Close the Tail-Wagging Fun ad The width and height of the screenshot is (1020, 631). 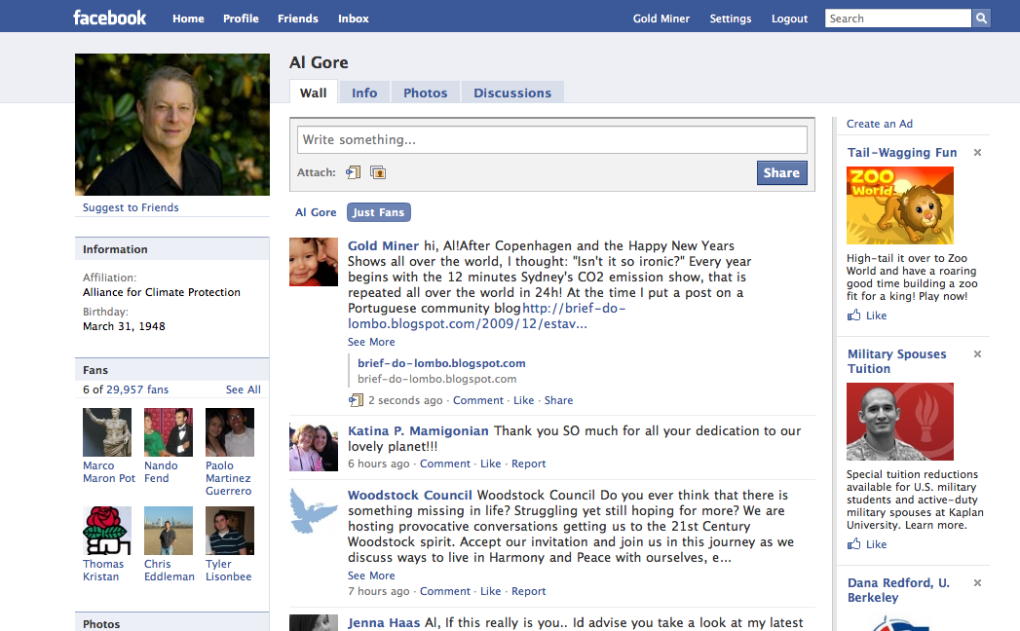pos(977,152)
